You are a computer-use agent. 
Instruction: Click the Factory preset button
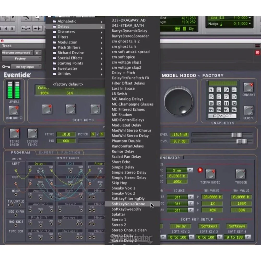click(20, 59)
